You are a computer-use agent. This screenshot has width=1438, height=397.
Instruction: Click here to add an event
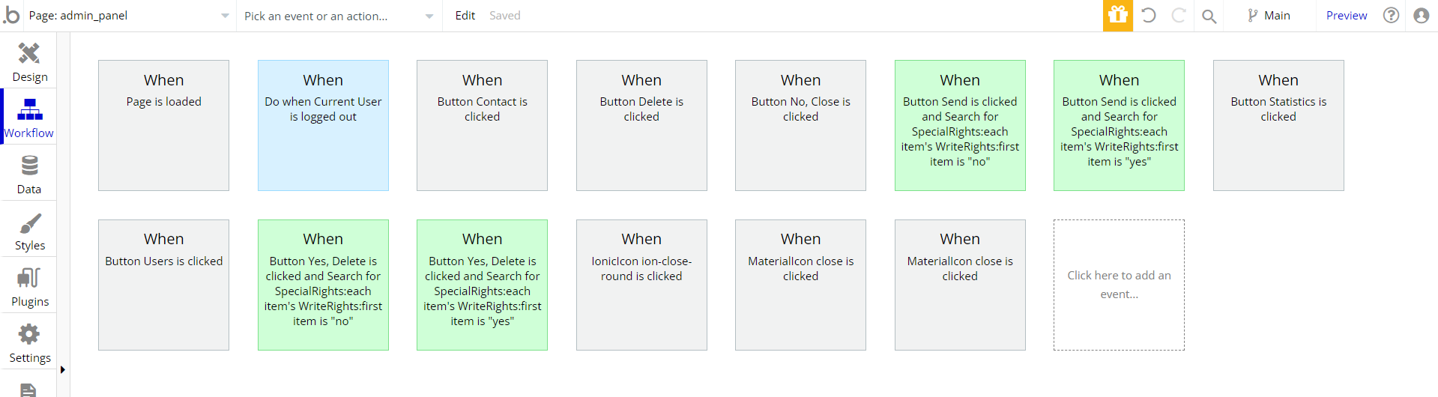tap(1119, 285)
